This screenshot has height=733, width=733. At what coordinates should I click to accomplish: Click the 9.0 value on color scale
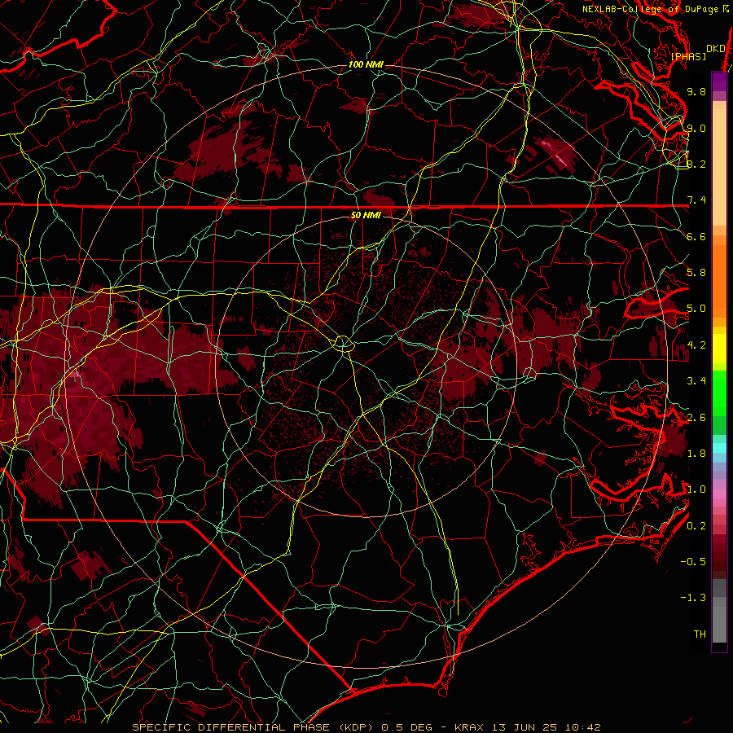[696, 128]
